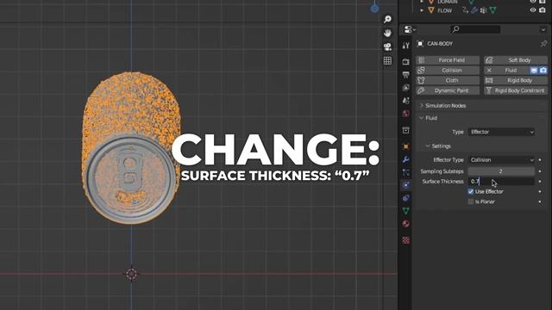This screenshot has width=552, height=310.
Task: Enable Rigid Body physics button
Action: (516, 80)
